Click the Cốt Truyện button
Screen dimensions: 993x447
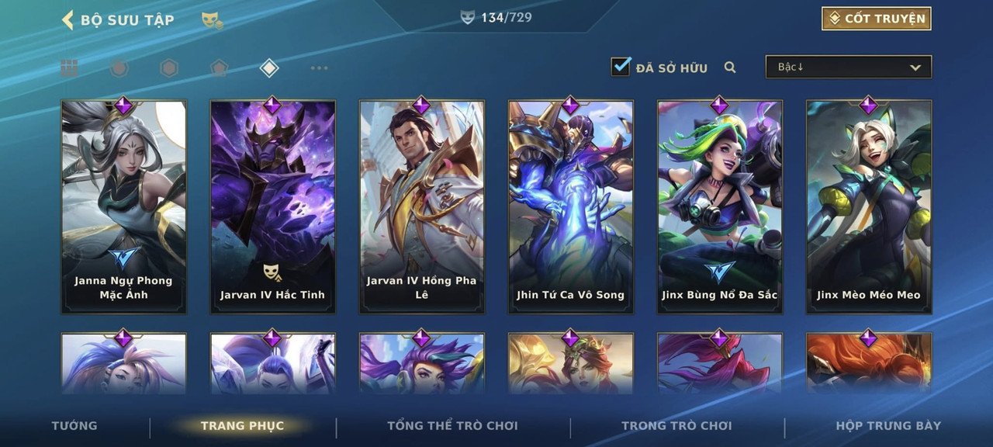[x=877, y=19]
